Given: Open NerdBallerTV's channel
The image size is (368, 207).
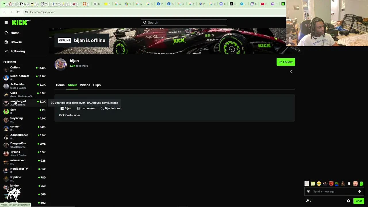Looking at the screenshot, I should [24, 170].
